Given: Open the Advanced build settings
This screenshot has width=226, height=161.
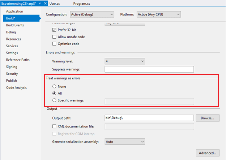Looking at the screenshot, I should 208,153.
